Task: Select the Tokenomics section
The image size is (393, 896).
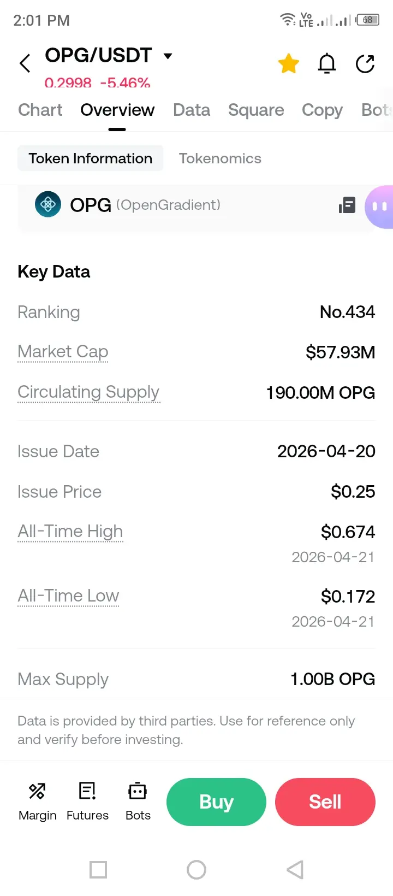Action: click(220, 158)
